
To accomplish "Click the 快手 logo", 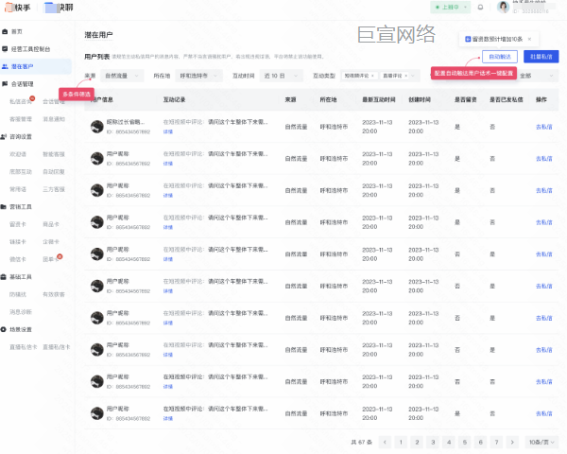I will tap(17, 8).
